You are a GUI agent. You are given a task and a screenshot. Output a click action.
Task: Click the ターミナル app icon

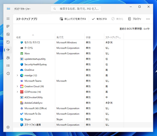22,48
